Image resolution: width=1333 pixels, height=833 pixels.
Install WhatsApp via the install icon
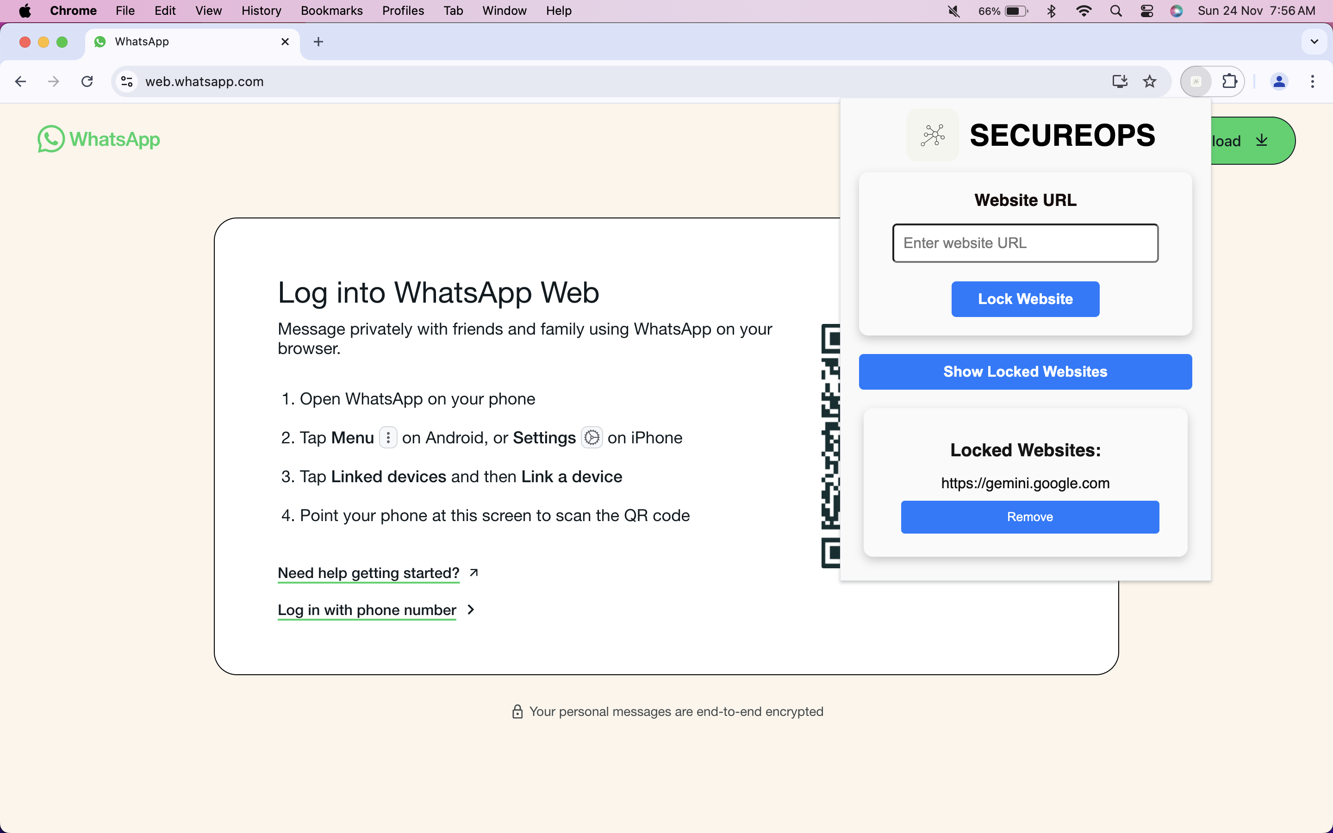pos(1119,81)
